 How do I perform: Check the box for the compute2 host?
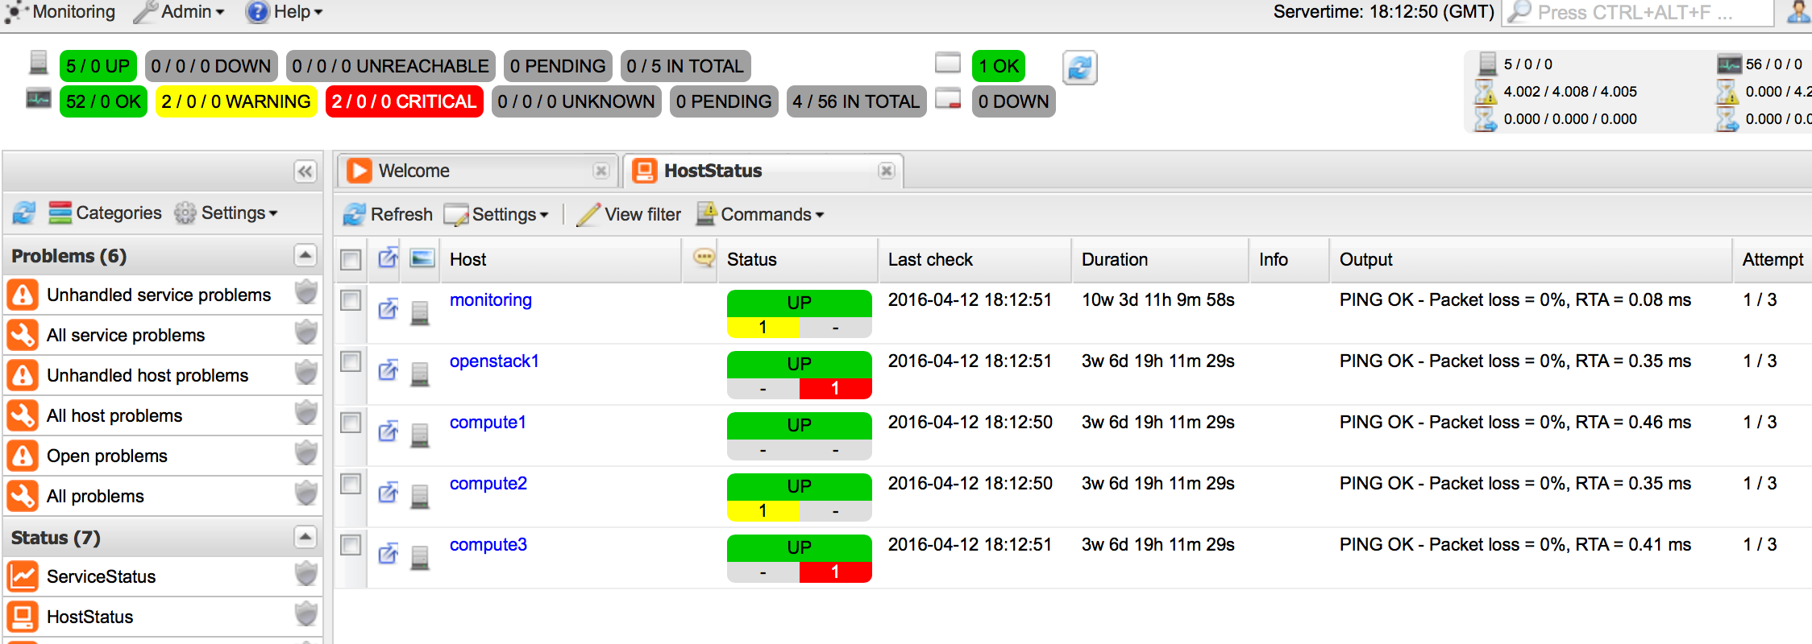[350, 484]
